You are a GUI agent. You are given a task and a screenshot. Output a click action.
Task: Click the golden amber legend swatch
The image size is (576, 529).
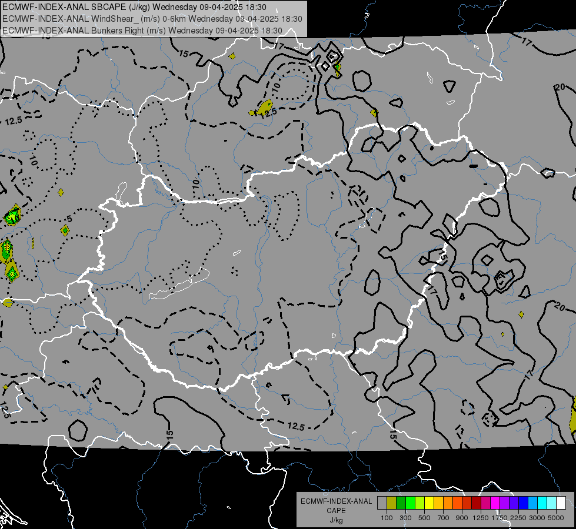[x=438, y=503]
